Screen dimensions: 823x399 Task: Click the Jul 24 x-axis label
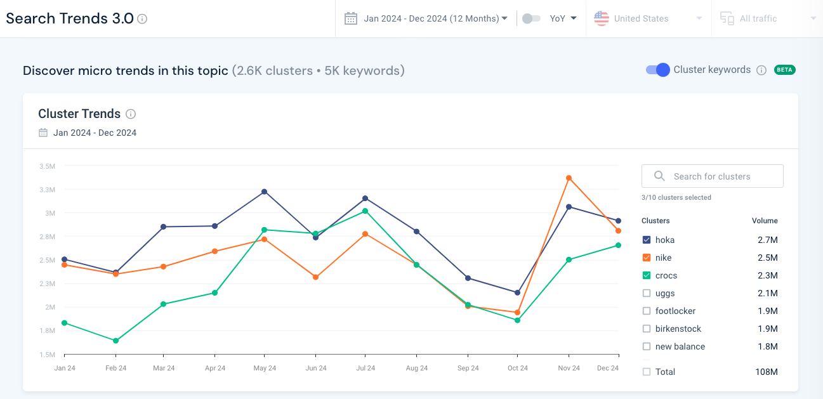tap(366, 368)
